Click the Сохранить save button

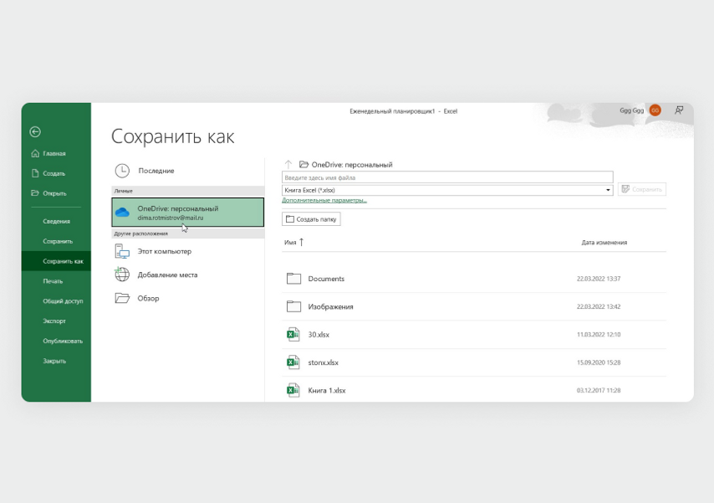[x=641, y=189]
